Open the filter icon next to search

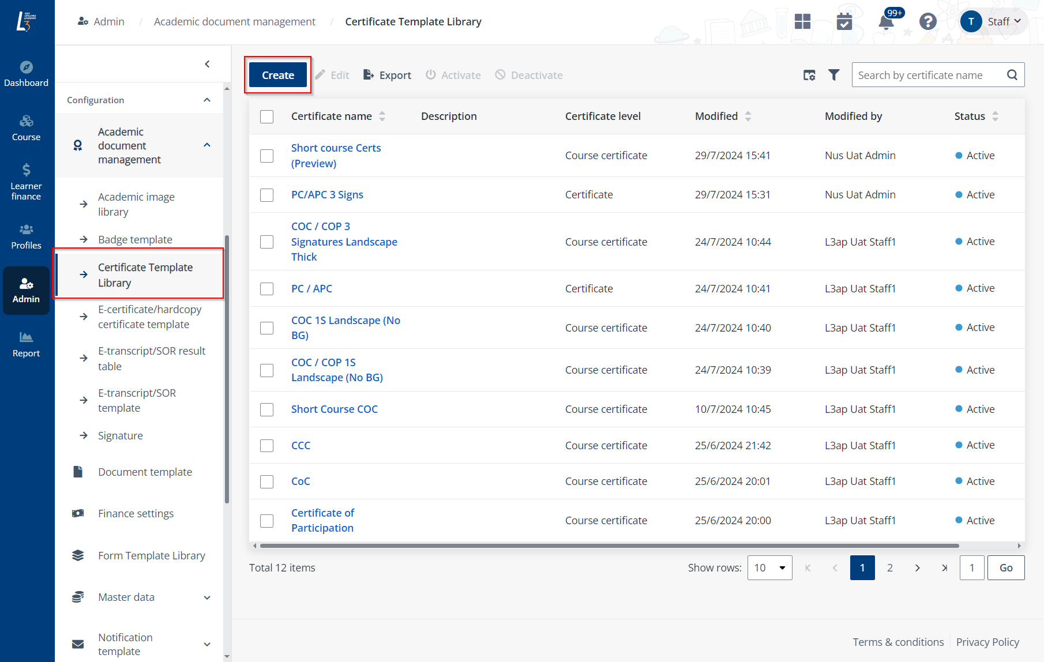tap(834, 74)
